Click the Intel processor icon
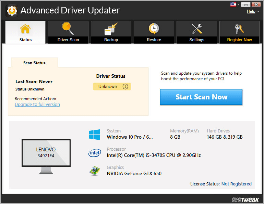Image resolution: width=264 pixels, height=204 pixels. (x=94, y=153)
